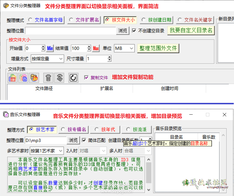Click the second file list toolbar icon with stacked blue documents
234x196 pixels.
click(x=23, y=78)
